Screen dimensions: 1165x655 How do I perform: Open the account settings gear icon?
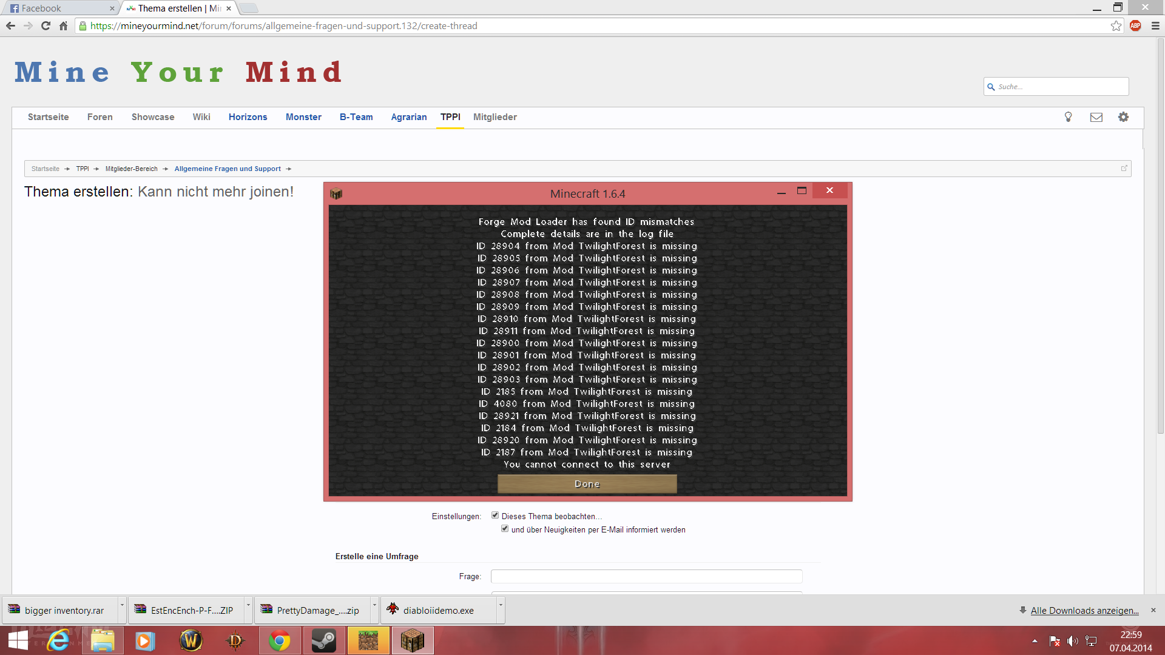point(1123,117)
